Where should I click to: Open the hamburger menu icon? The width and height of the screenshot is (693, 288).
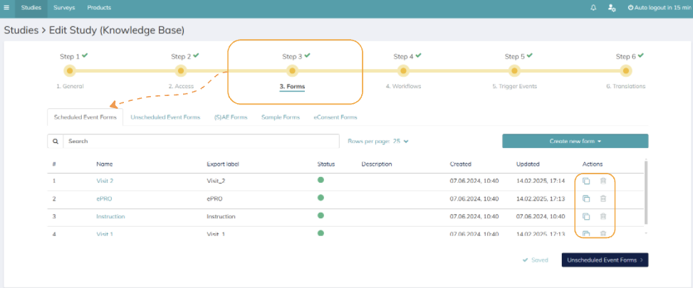pyautogui.click(x=6, y=8)
